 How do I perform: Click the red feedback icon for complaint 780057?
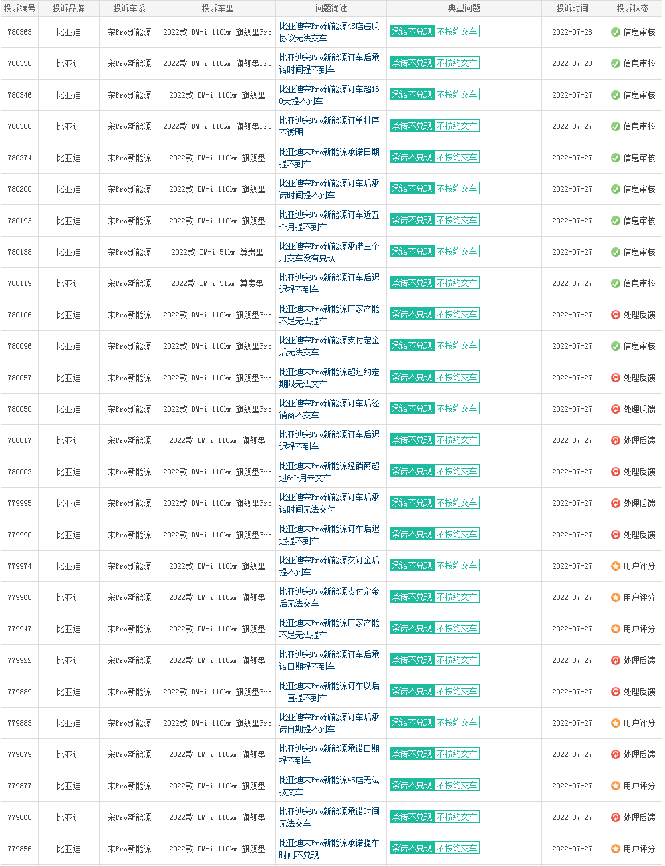tap(616, 378)
